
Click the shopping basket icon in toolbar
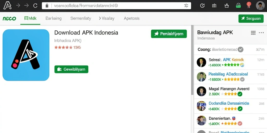pos(226,6)
